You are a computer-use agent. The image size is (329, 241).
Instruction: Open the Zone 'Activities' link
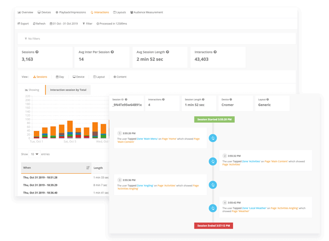251,161
